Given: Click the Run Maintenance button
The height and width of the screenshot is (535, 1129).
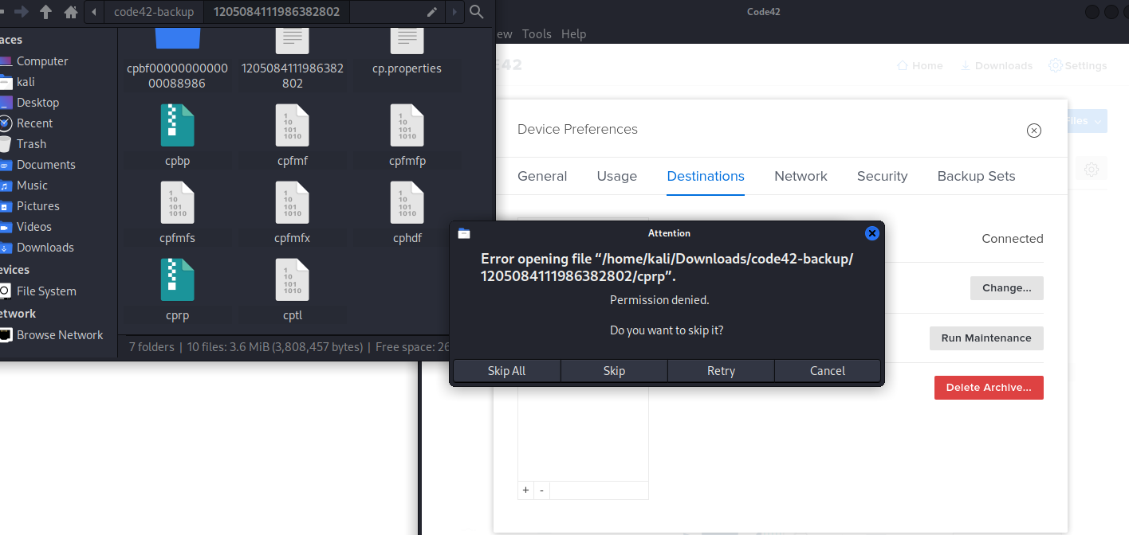Looking at the screenshot, I should pos(986,338).
